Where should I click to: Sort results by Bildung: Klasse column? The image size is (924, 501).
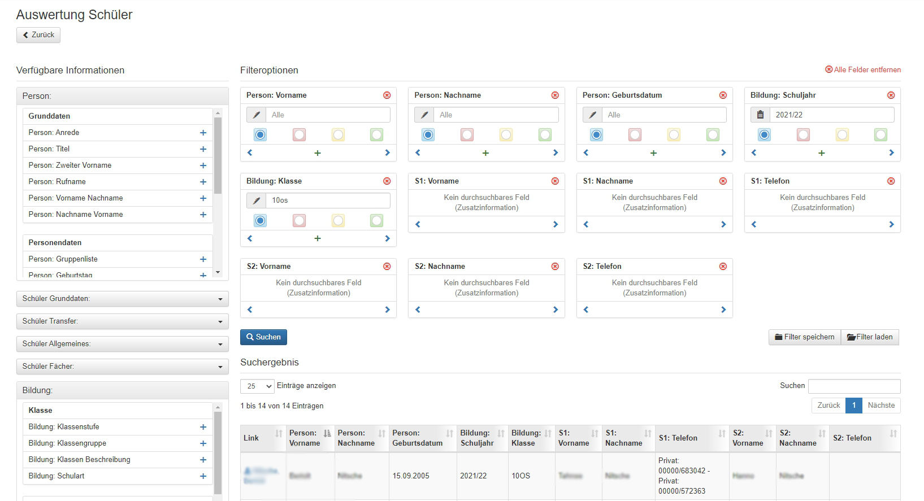[x=531, y=438]
